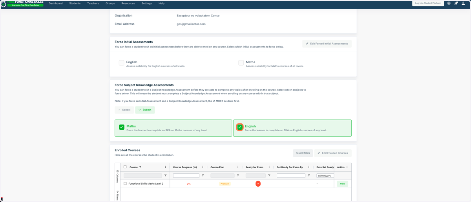
Task: Open Action column menu
Action: point(347,167)
